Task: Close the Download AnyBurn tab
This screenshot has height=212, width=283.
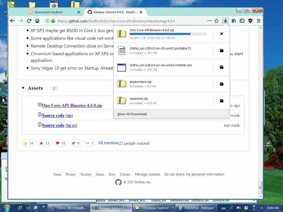Action: [x=79, y=12]
